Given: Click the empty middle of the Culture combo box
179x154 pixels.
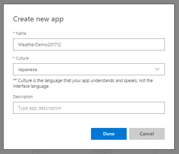Looking at the screenshot, I should click(x=95, y=69).
